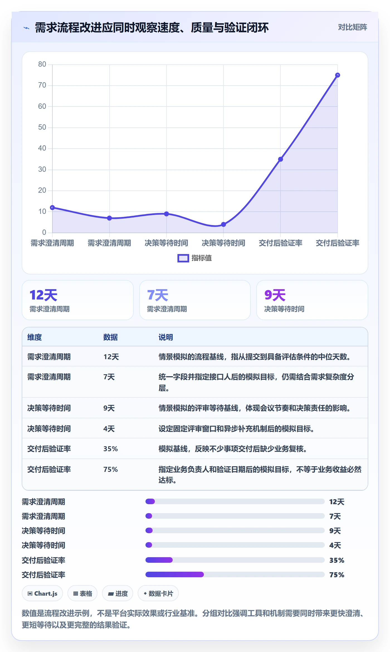Click the square icon in the Chart.js chip
Viewport: 390px width, 652px height.
[x=30, y=594]
